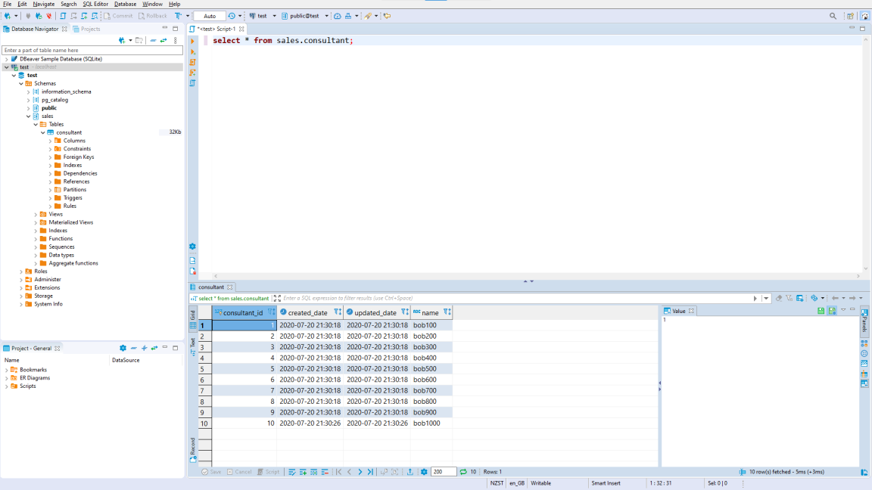Click Link with editor arrows in navigator
Viewport: 872px width, 490px height.
pos(163,40)
